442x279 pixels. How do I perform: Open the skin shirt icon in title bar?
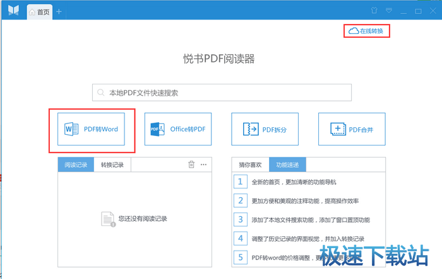(x=374, y=11)
